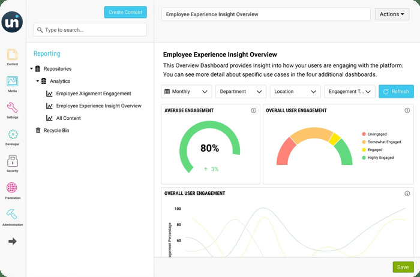Screen dimensions: 420x277
Task: Click the Create Content button
Action: 125,12
